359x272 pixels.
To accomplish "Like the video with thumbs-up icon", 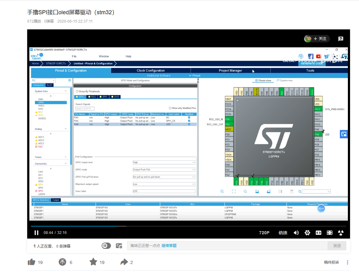I will (x=32, y=262).
